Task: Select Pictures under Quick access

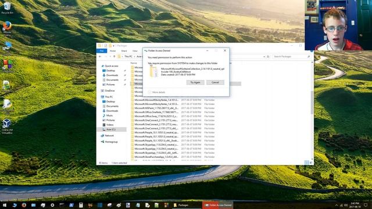Action: coord(110,85)
